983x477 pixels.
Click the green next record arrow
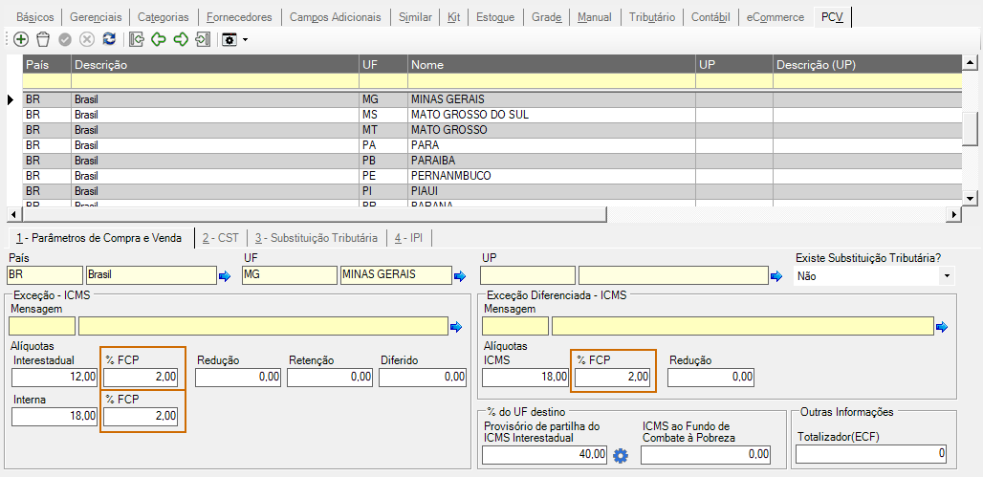[x=181, y=39]
